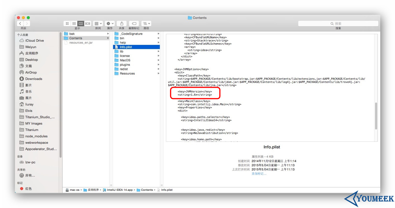This screenshot has height=208, width=395.
Task: Click the Share (共享) toolbar icon
Action: point(121,23)
